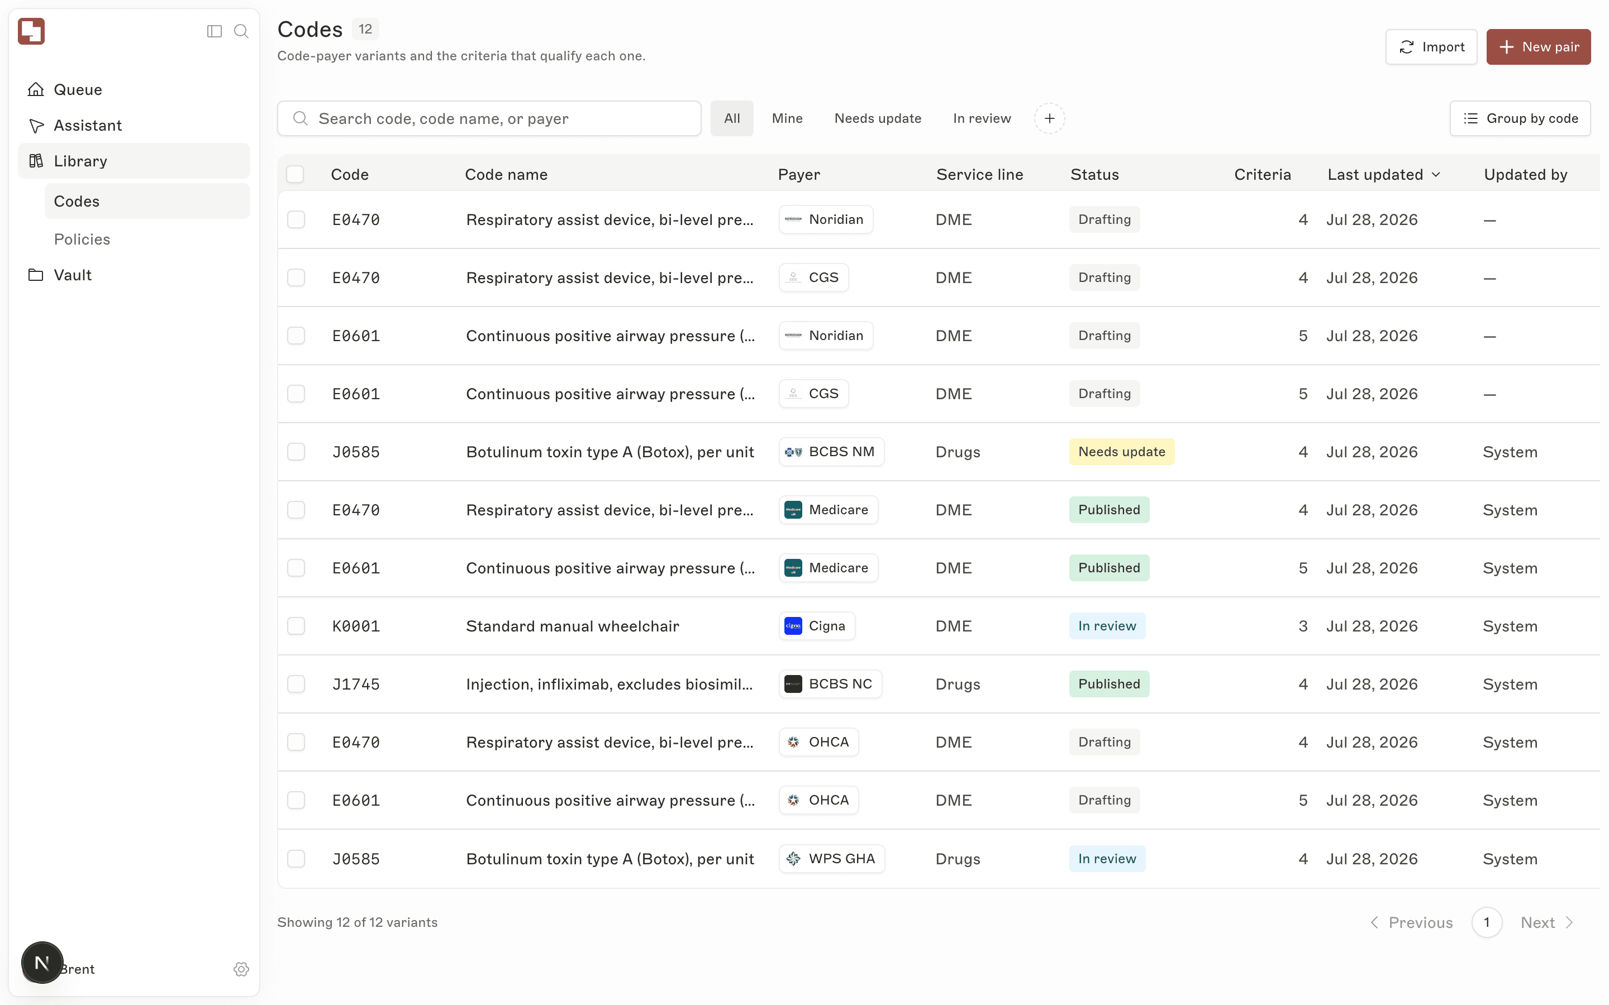This screenshot has height=1005, width=1609.
Task: Click OHCA payer chip on E0470 row
Action: click(818, 742)
